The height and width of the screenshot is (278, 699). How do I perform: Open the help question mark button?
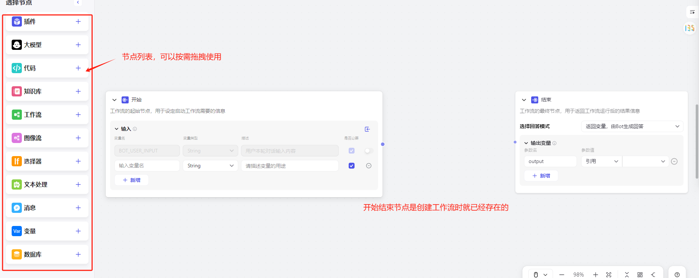point(677,275)
